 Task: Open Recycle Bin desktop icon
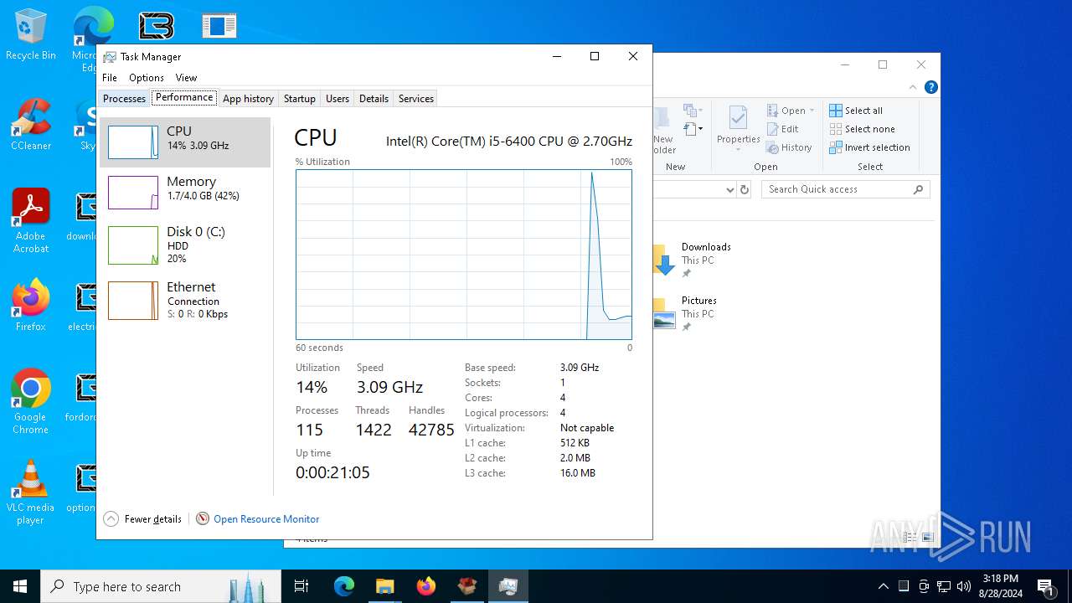pyautogui.click(x=31, y=35)
